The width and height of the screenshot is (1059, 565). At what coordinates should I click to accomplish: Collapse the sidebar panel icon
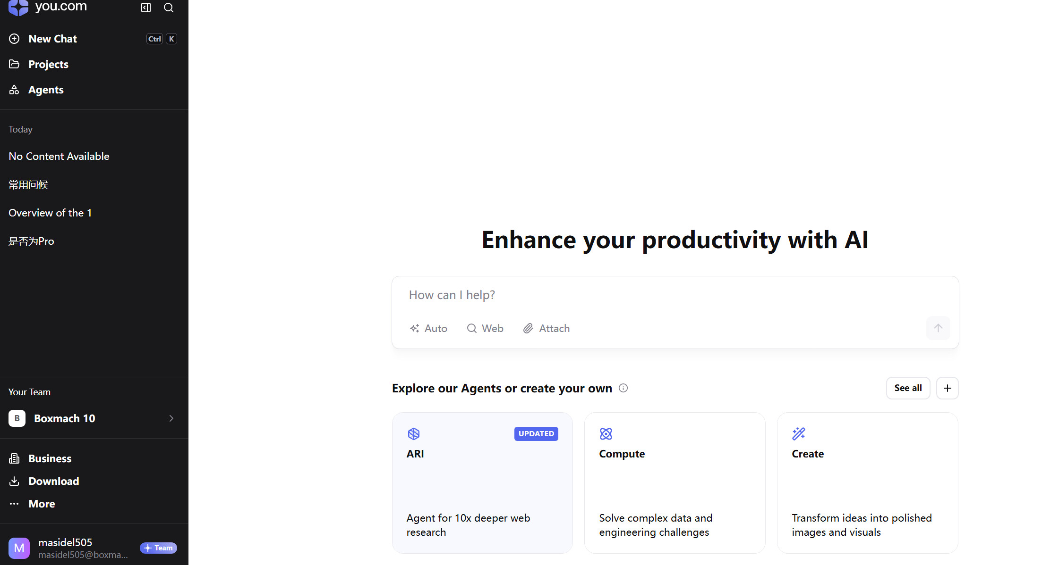(x=146, y=8)
